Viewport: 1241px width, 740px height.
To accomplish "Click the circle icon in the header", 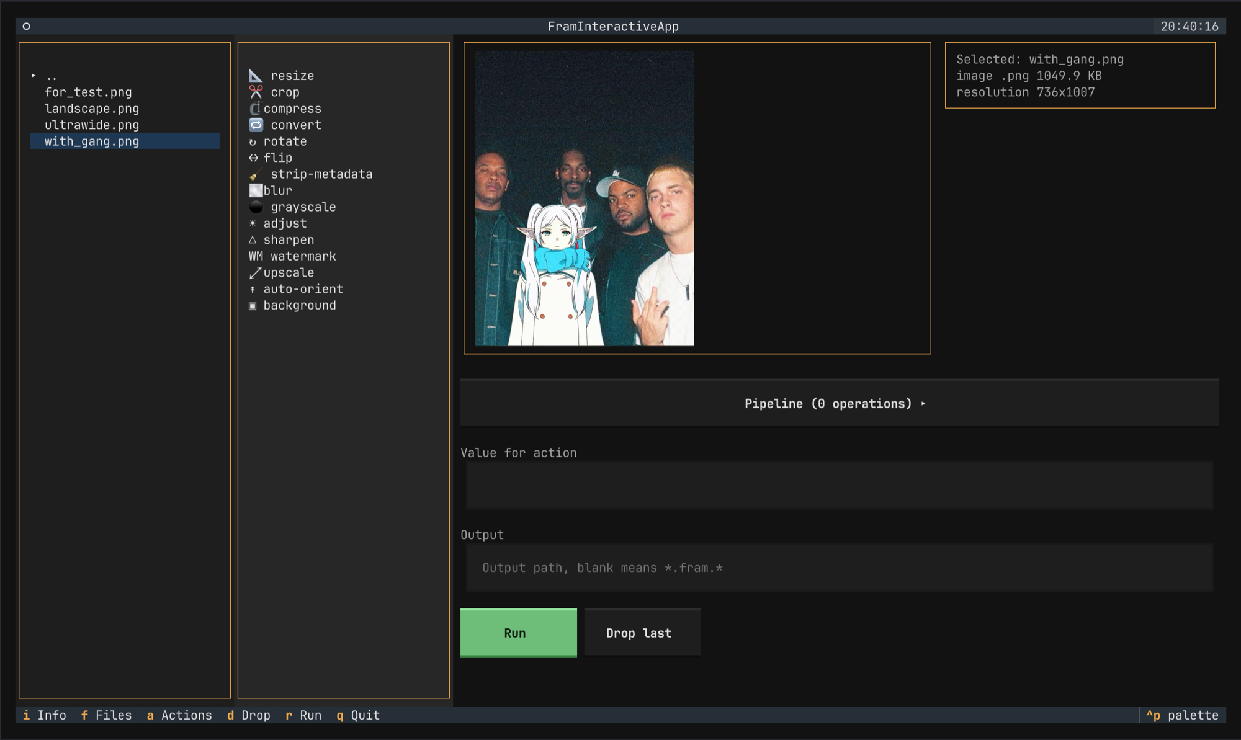I will (x=26, y=26).
